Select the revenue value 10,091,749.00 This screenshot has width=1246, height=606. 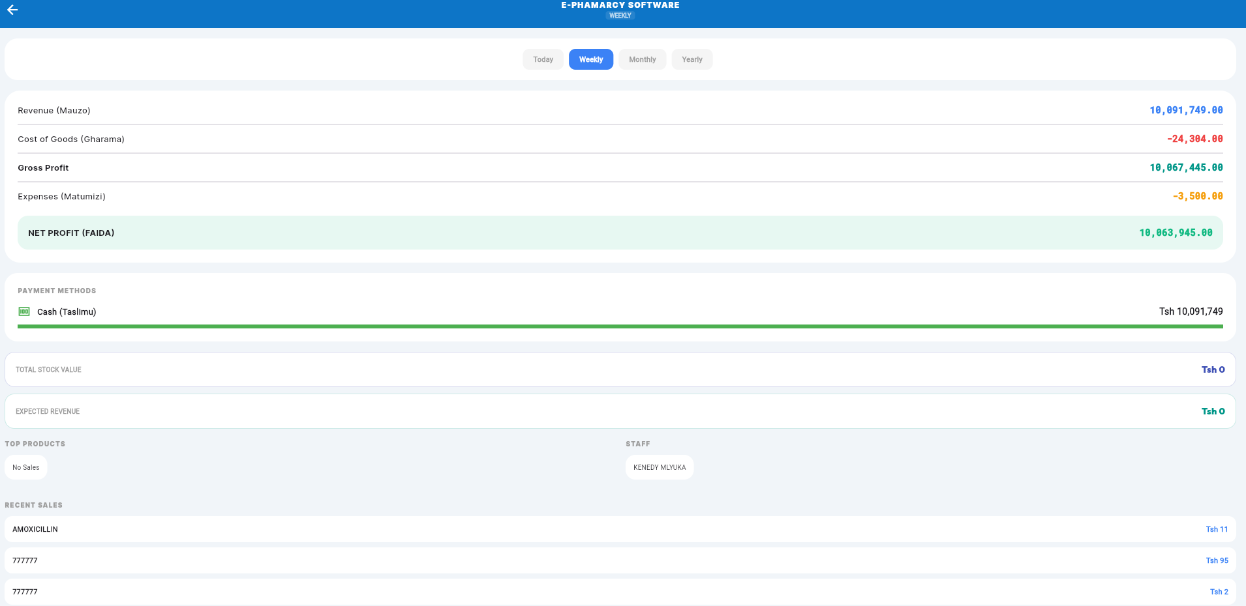[x=1186, y=110]
